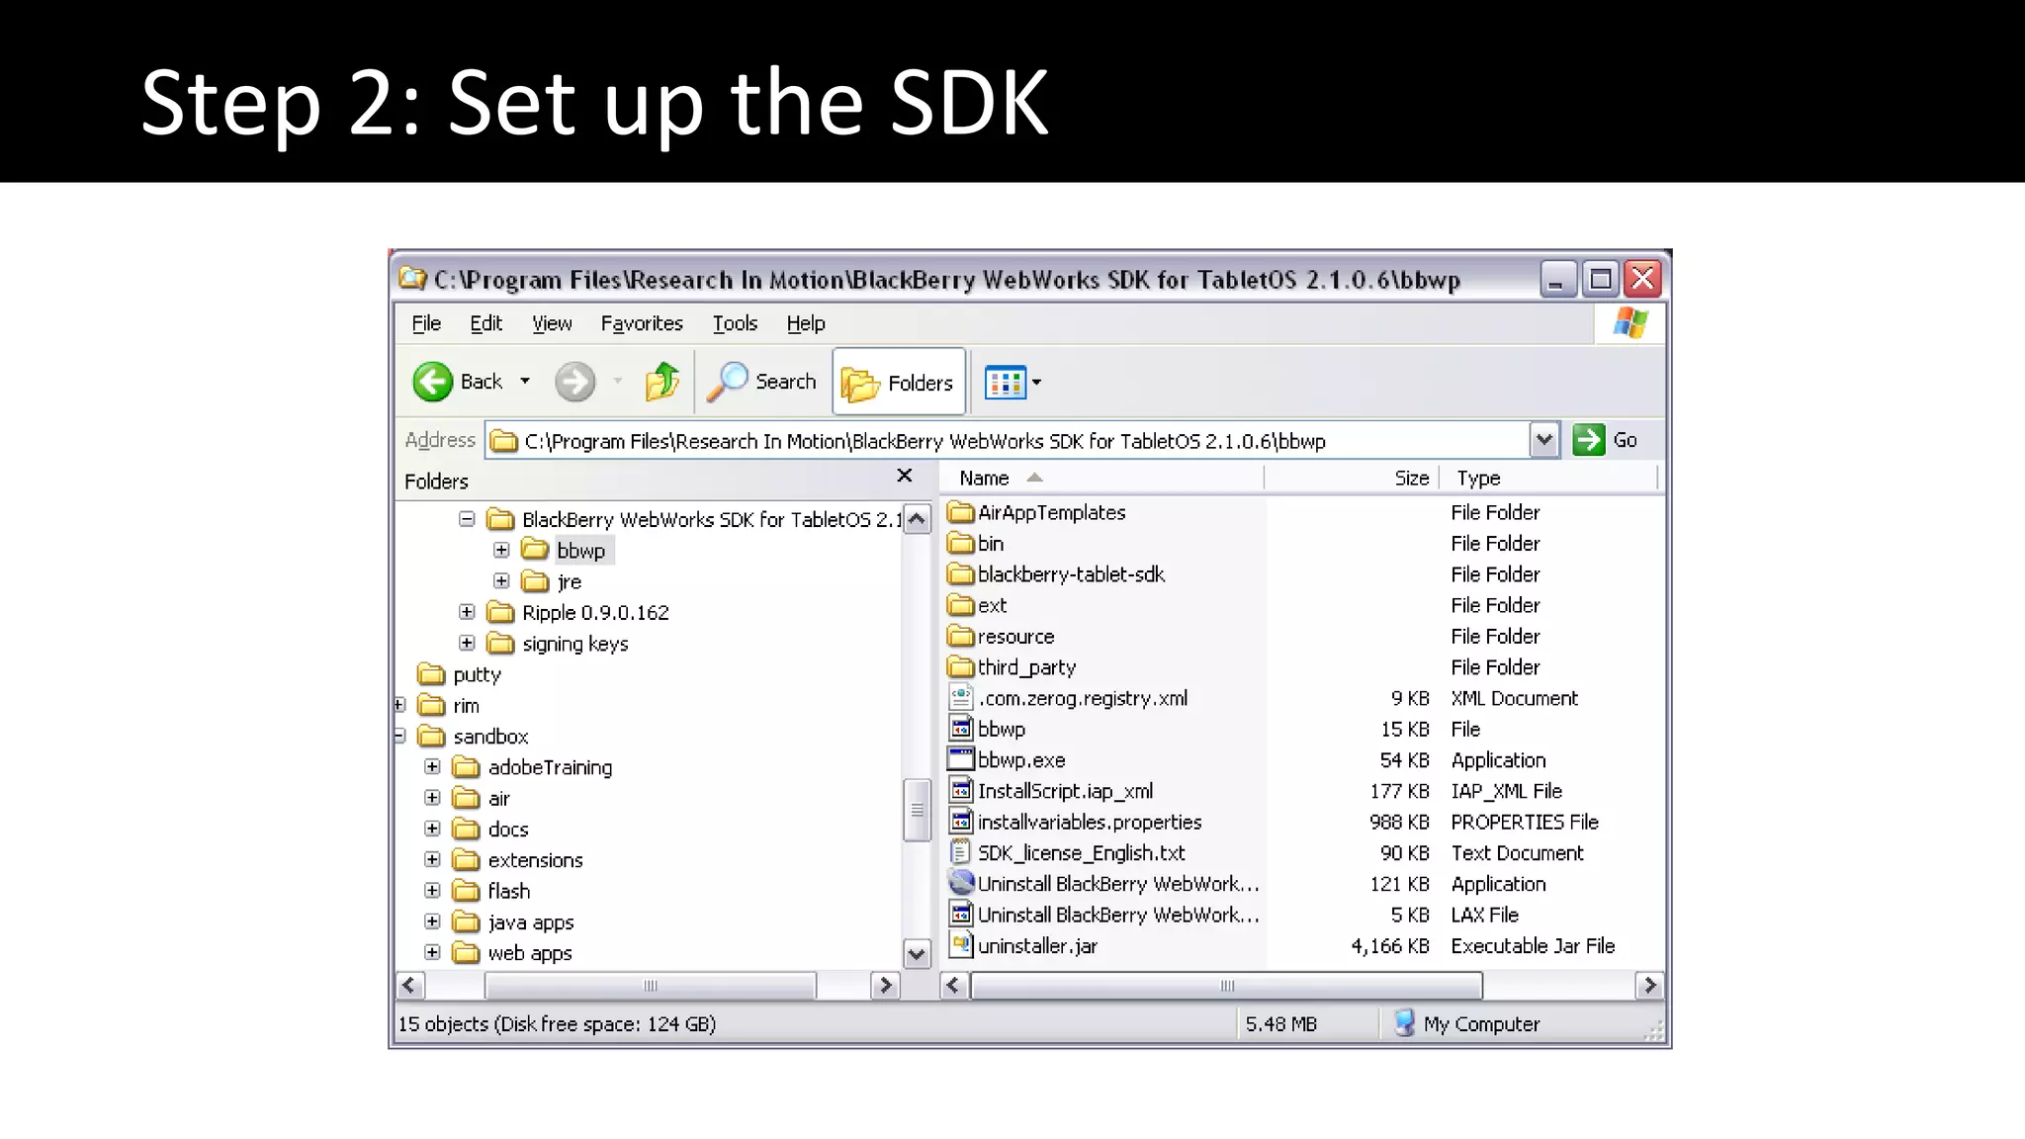Select the blackberry-tablet-sdk folder icon
2025x1139 pixels.
[x=960, y=574]
